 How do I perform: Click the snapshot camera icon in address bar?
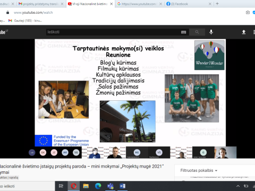[x=248, y=13]
